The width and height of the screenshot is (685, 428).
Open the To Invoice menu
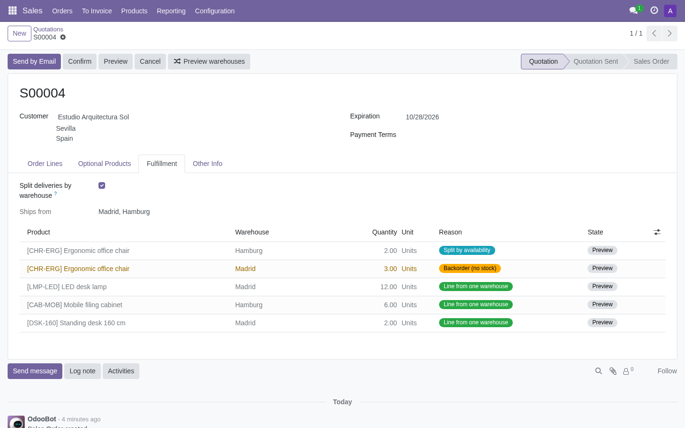click(97, 10)
